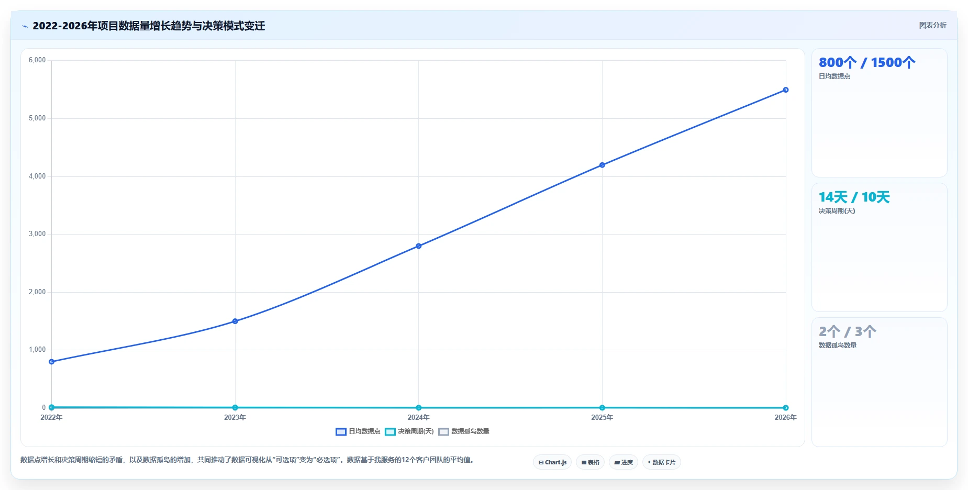
Task: Click the chart icon beside the title
Action: (25, 26)
